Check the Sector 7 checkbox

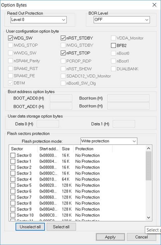13,197
